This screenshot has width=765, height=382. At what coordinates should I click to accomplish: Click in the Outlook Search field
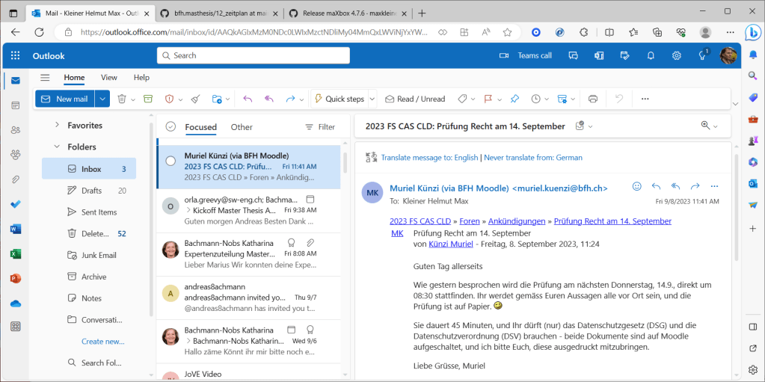pyautogui.click(x=254, y=55)
